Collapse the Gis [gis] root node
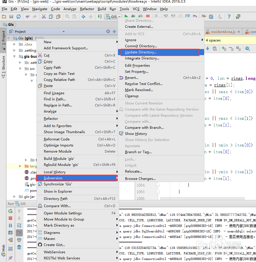 (9, 38)
